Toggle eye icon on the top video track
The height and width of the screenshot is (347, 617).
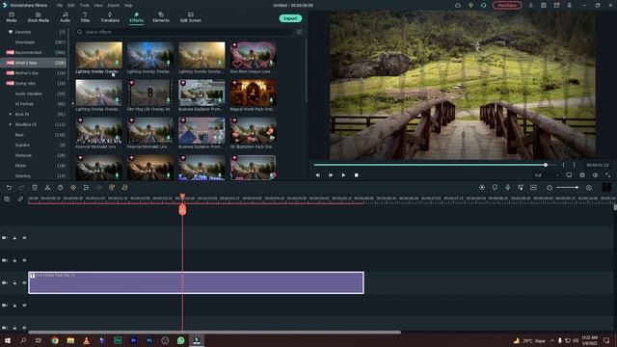(24, 238)
